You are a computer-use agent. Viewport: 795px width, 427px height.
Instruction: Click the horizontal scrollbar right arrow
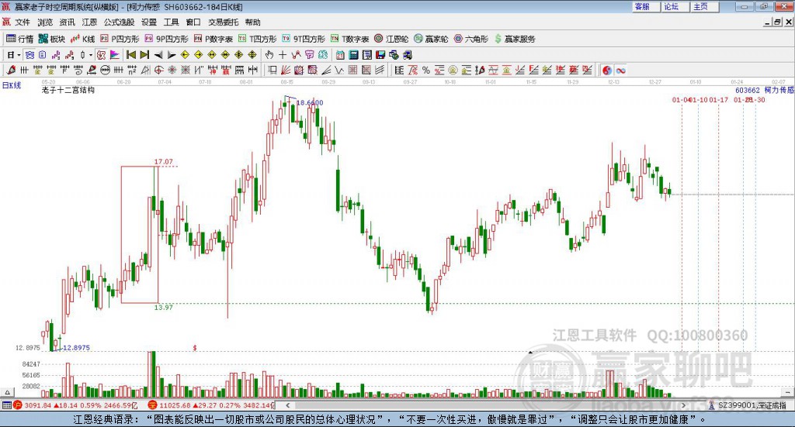click(x=683, y=405)
